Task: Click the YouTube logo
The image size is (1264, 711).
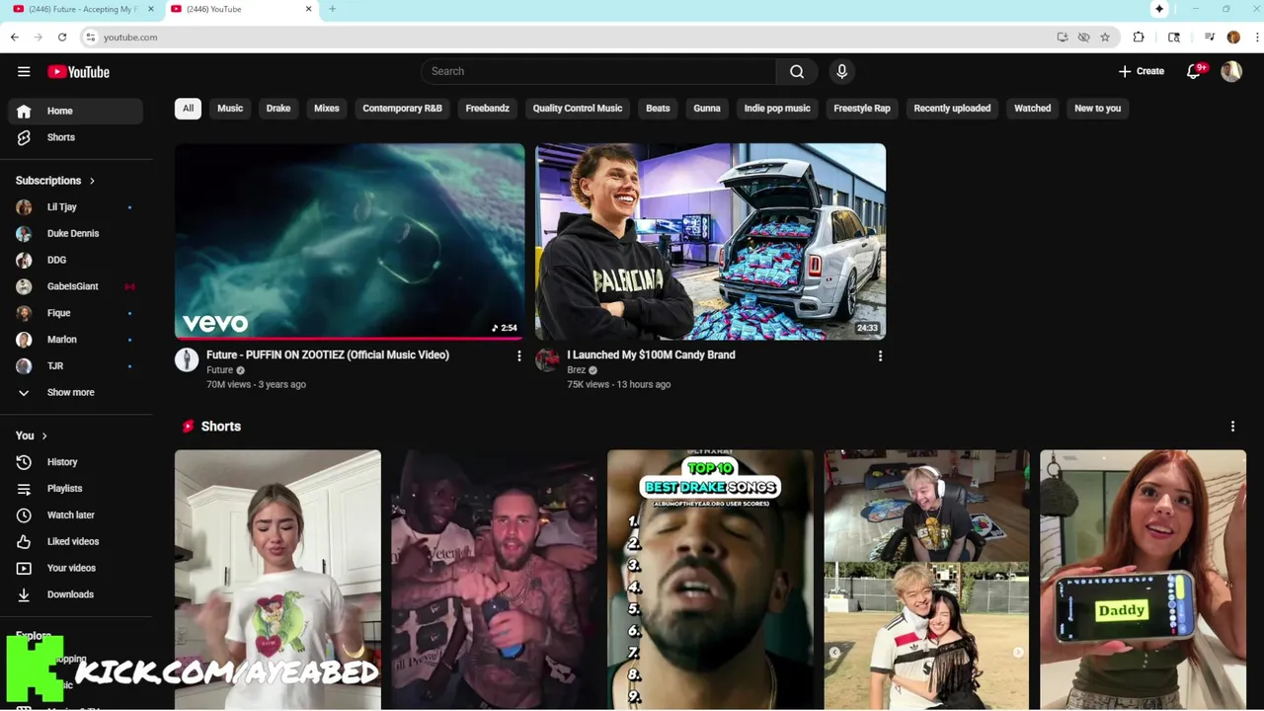Action: pyautogui.click(x=78, y=71)
